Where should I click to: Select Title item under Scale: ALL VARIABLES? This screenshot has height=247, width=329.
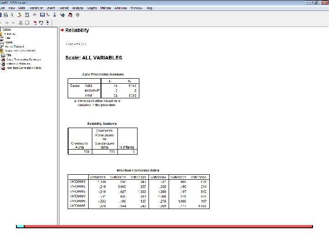[x=9, y=55]
